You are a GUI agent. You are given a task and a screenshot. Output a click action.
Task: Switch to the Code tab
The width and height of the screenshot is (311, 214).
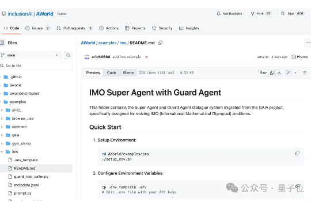pos(12,28)
